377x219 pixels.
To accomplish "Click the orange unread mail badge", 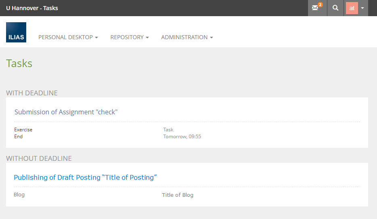I will (x=320, y=5).
